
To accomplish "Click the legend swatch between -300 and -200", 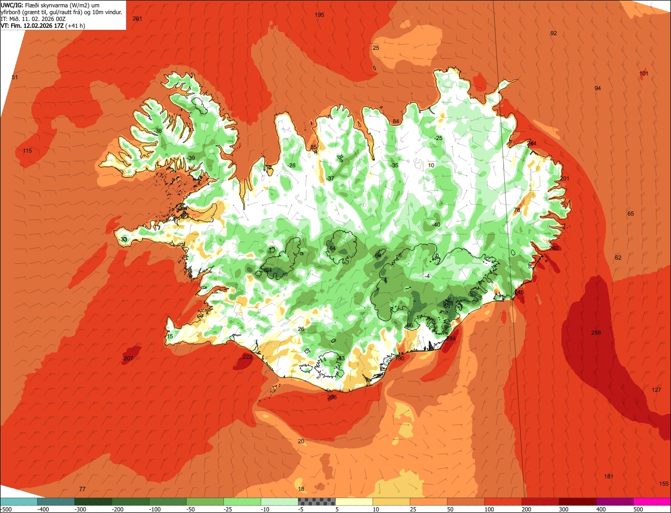I will tap(93, 501).
